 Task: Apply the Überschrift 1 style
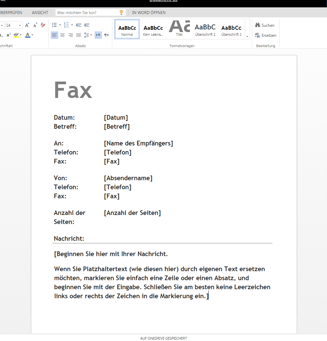click(205, 29)
